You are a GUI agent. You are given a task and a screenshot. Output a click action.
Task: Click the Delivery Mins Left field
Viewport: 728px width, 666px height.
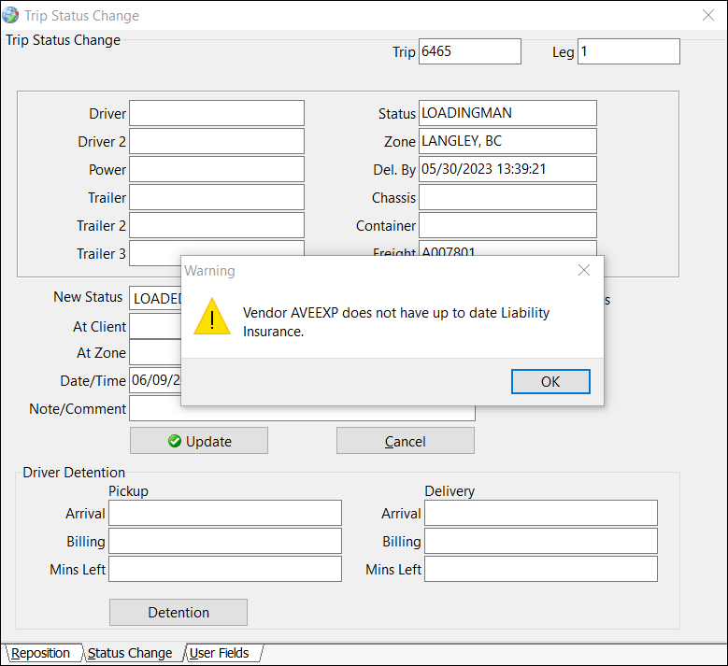(x=541, y=569)
